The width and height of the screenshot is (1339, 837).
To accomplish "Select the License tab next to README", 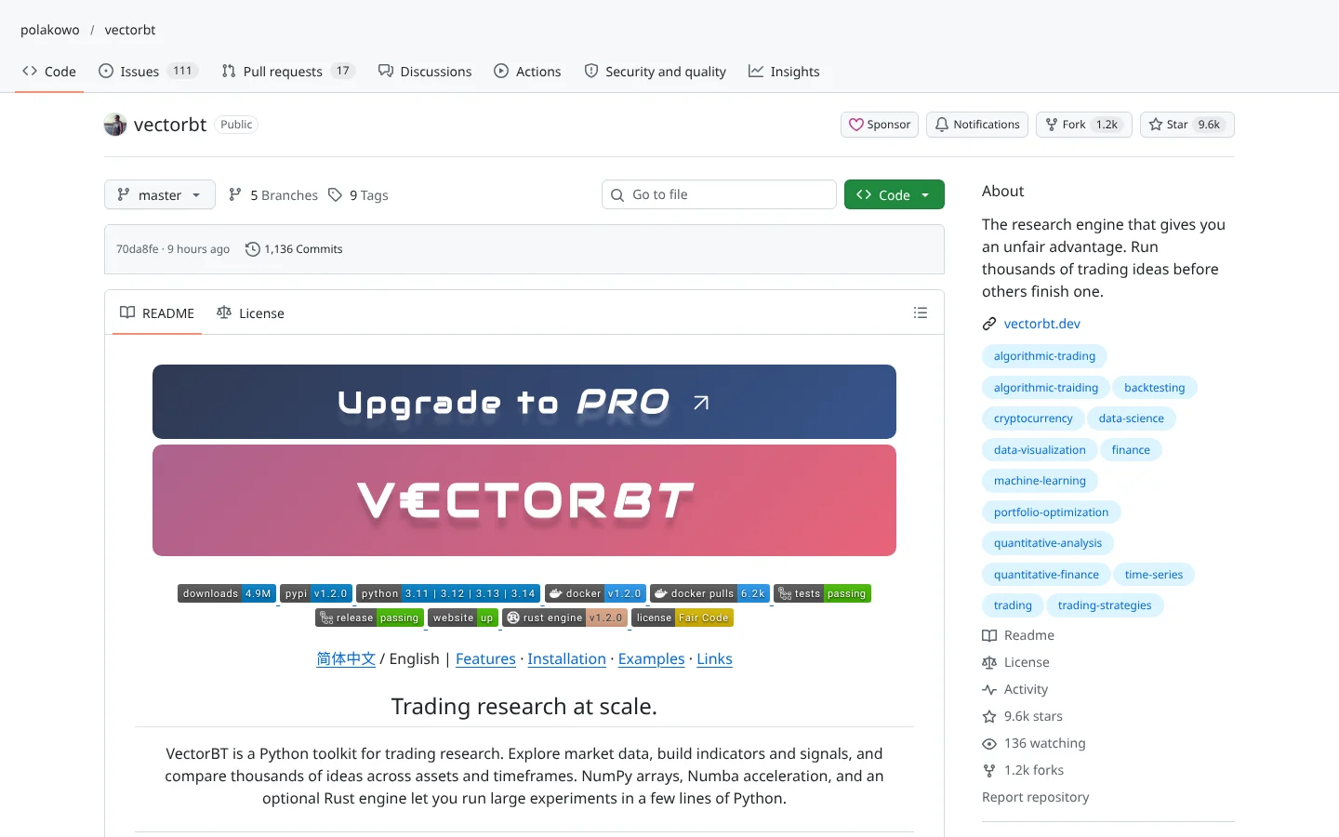I will 250,313.
